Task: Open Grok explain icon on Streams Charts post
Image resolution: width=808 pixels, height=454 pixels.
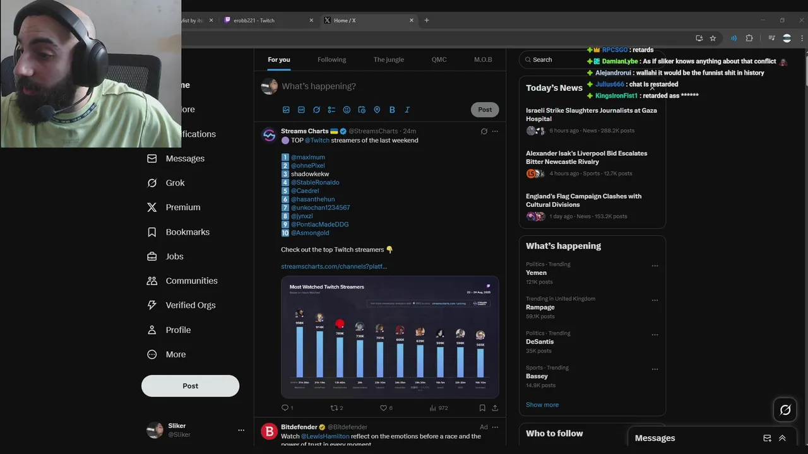Action: click(484, 131)
